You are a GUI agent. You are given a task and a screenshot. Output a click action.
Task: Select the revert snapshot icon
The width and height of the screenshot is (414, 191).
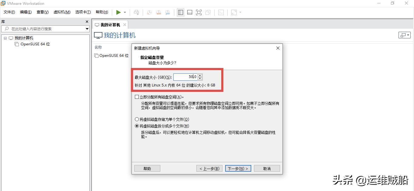click(x=158, y=12)
